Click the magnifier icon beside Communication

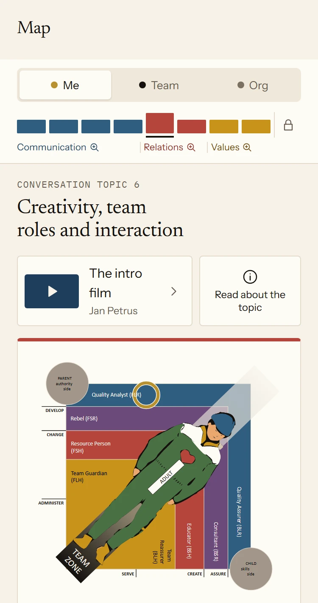95,147
